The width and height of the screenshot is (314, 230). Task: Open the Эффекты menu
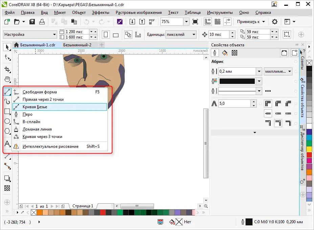[x=100, y=13]
